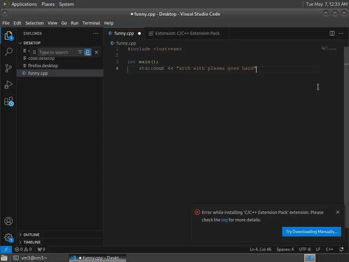Open the View menu
Screen dimensions: 349x262
click(52, 23)
